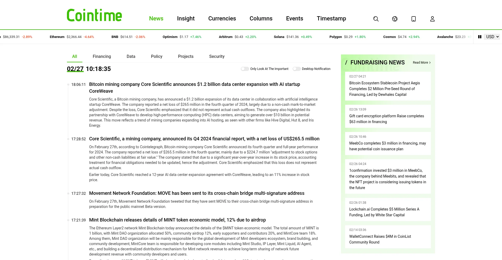Open Core Scientific Q4 2024 report headline
Image resolution: width=502 pixels, height=260 pixels.
pos(204,139)
